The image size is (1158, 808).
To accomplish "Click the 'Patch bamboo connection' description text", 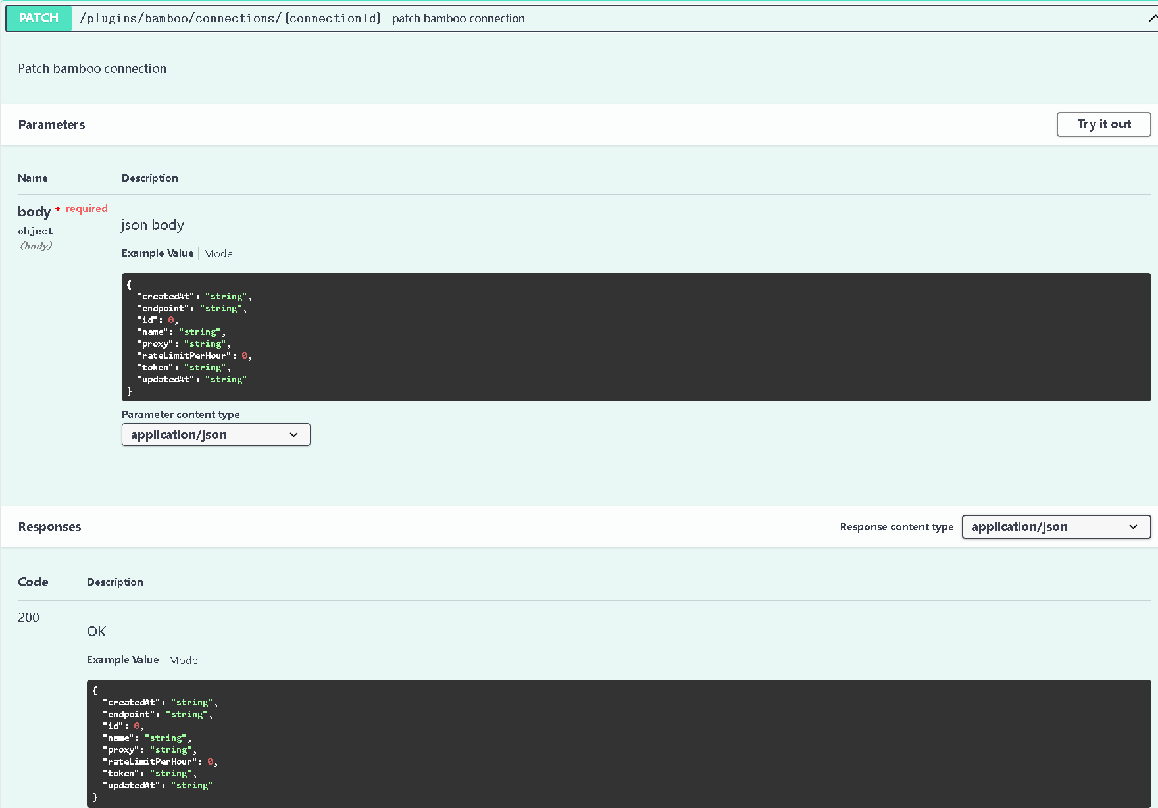I will click(x=92, y=69).
